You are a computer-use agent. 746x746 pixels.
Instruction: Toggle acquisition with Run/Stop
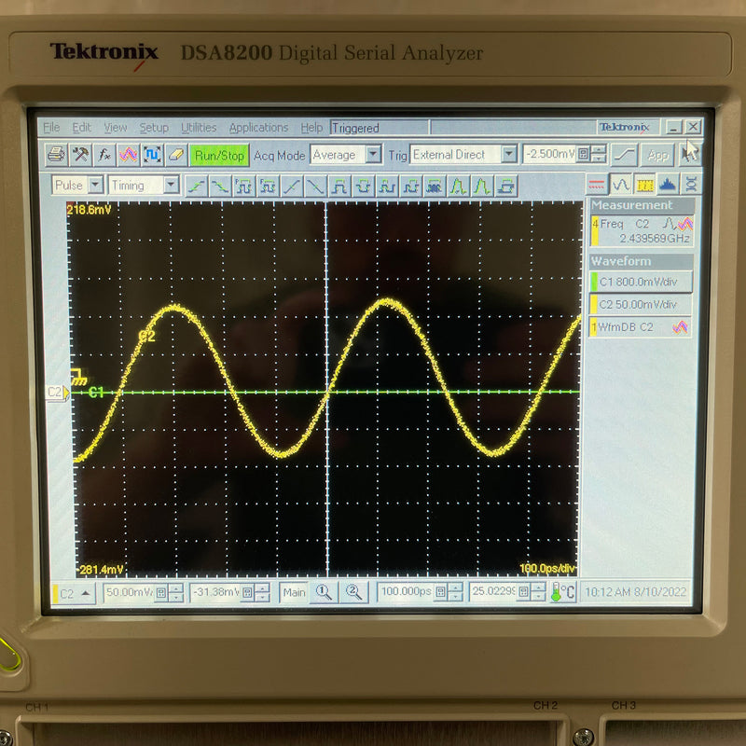(x=219, y=155)
